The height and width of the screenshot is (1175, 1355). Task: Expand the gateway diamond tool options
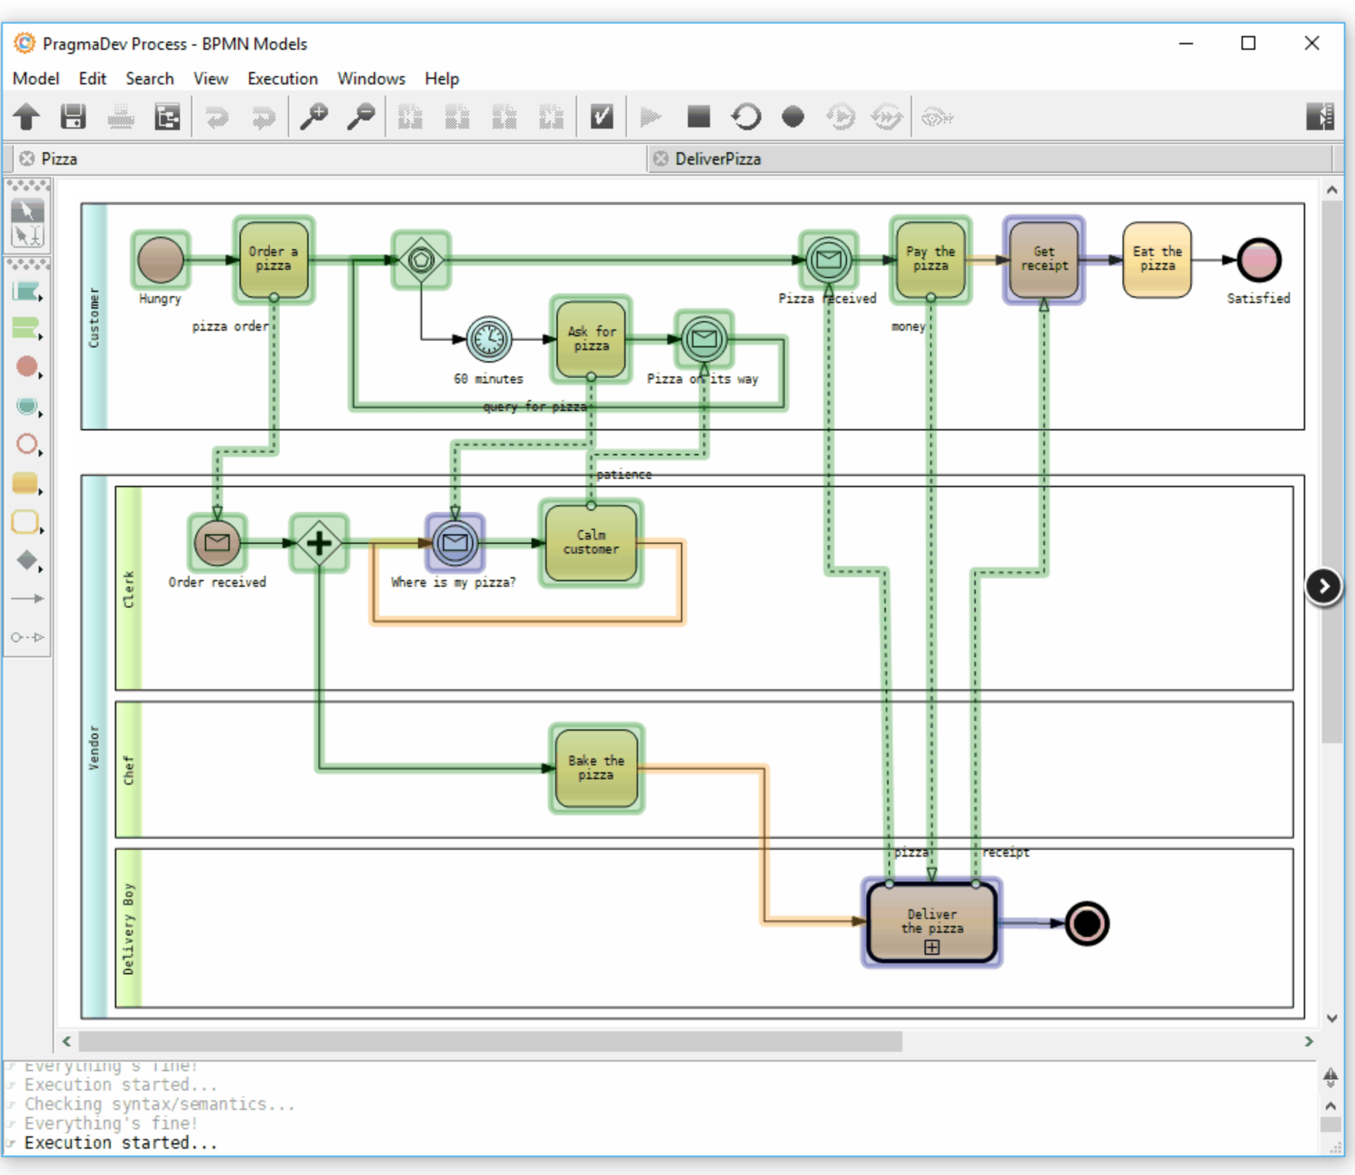coord(28,561)
